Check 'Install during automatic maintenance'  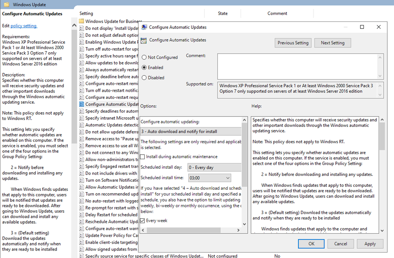pyautogui.click(x=143, y=157)
